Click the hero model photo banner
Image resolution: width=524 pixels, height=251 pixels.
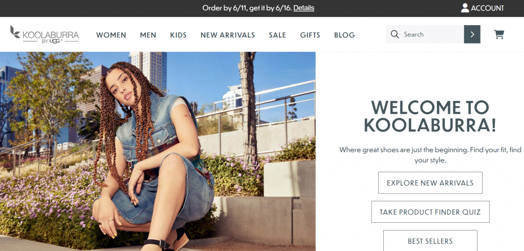click(158, 151)
